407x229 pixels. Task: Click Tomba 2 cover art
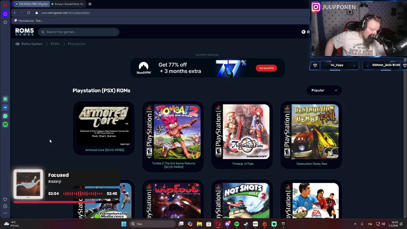pyautogui.click(x=173, y=132)
